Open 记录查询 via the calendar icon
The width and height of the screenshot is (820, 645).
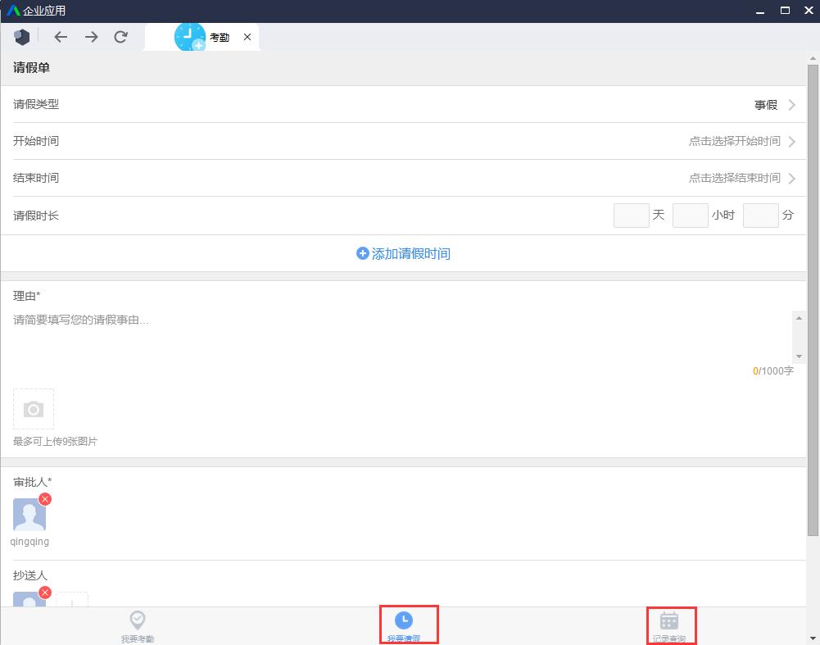click(671, 620)
